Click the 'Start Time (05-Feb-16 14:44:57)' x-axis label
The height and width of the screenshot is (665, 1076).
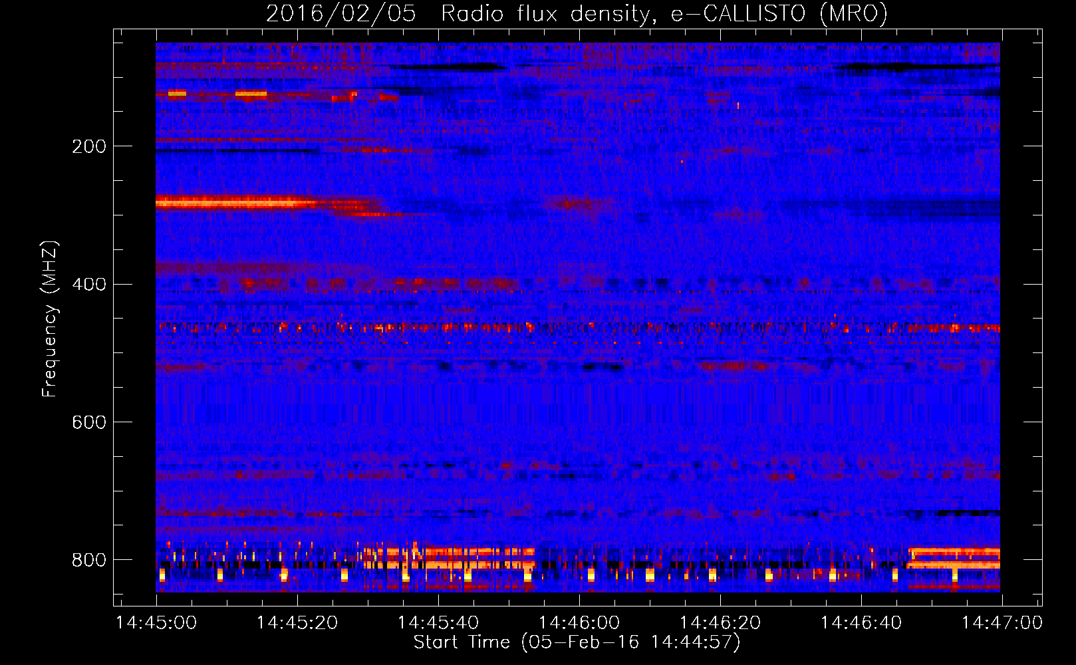click(x=577, y=642)
